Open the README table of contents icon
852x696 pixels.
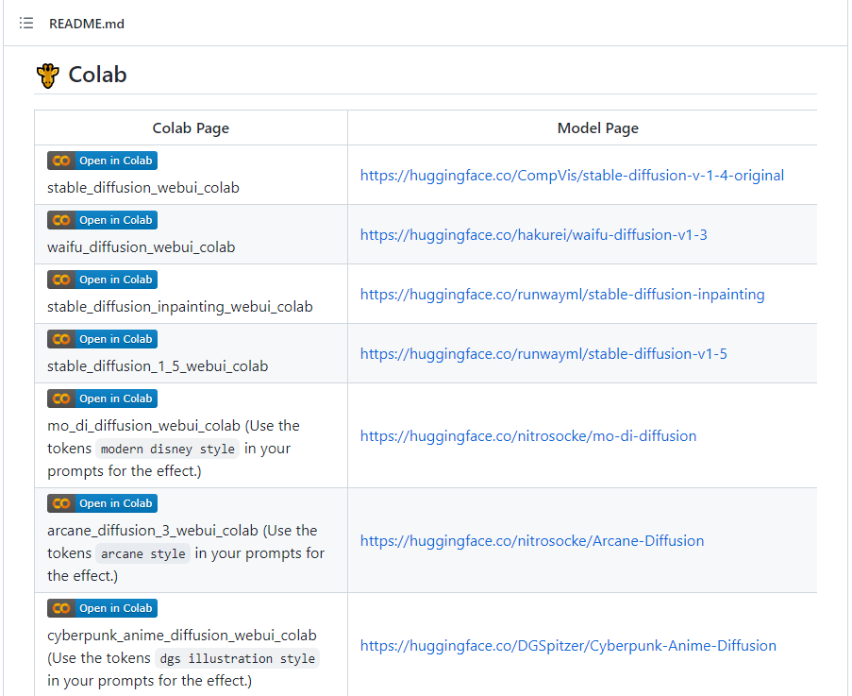pyautogui.click(x=26, y=24)
